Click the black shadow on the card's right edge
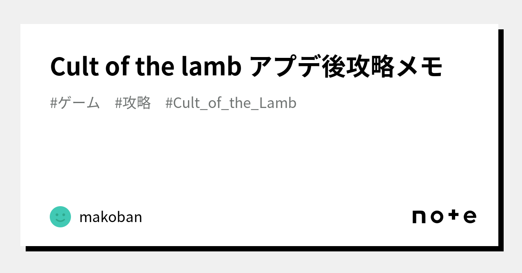 (x=501, y=139)
